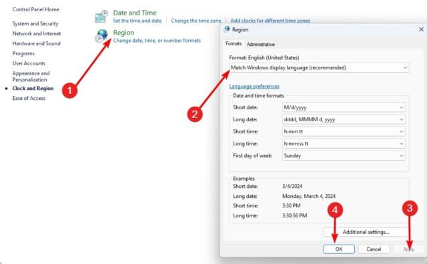Screen dimensions: 427x264
Task: Open the Language preferences link
Action: (254, 86)
